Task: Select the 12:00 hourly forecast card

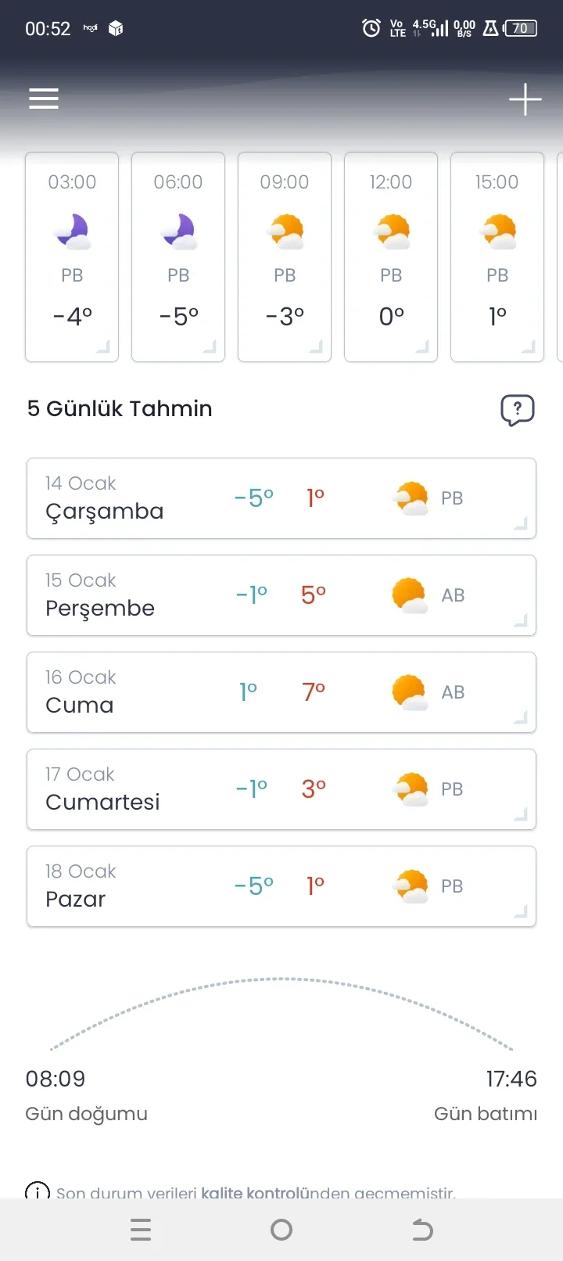Action: (x=391, y=257)
